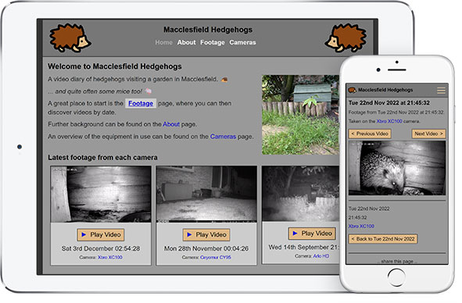Tap 'share this page' on the phone
Screen dimensions: 462x303
pyautogui.click(x=397, y=261)
